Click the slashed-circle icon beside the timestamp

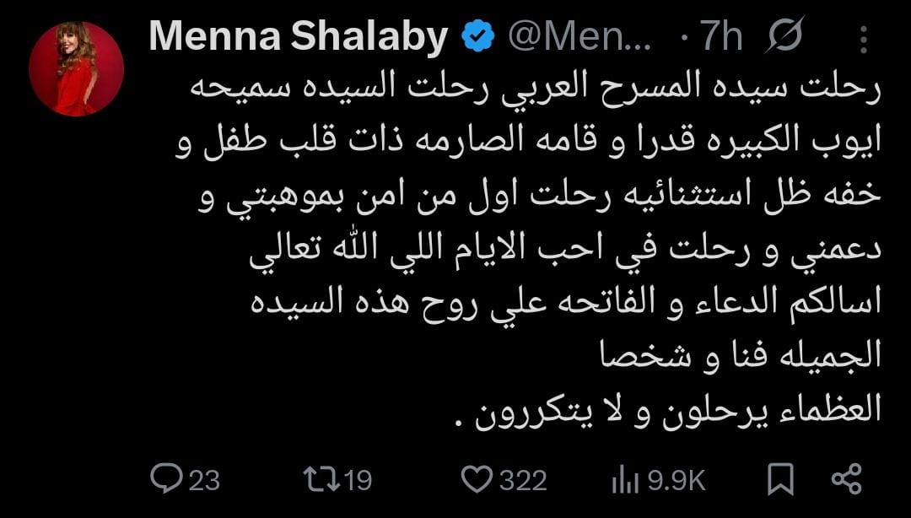(x=785, y=37)
